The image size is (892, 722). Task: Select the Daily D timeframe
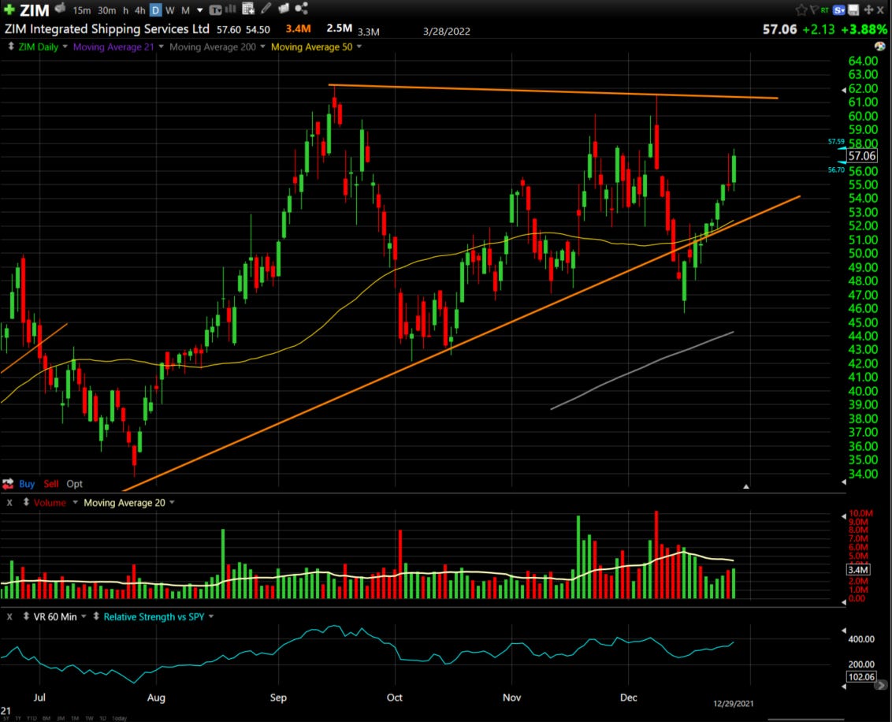[155, 10]
